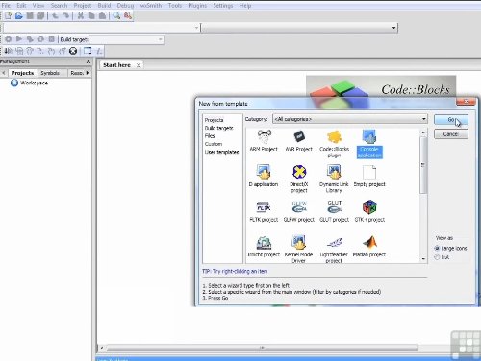Switch to the Projects tab in Management
481x361 pixels.
pyautogui.click(x=22, y=73)
